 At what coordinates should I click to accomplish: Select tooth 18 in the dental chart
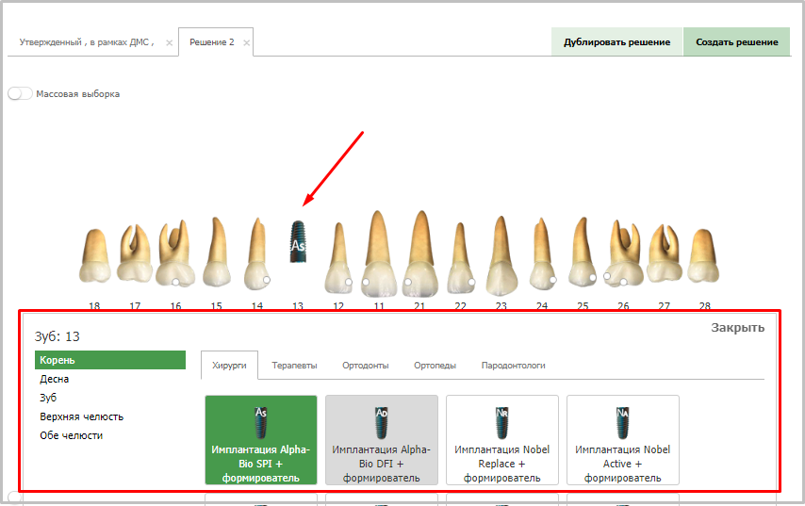94,256
